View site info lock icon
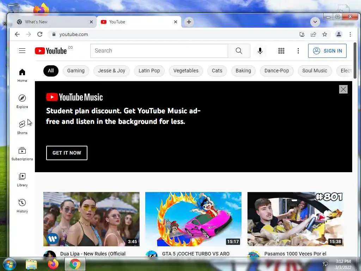Viewport: 361px width, 271px height. point(54,34)
